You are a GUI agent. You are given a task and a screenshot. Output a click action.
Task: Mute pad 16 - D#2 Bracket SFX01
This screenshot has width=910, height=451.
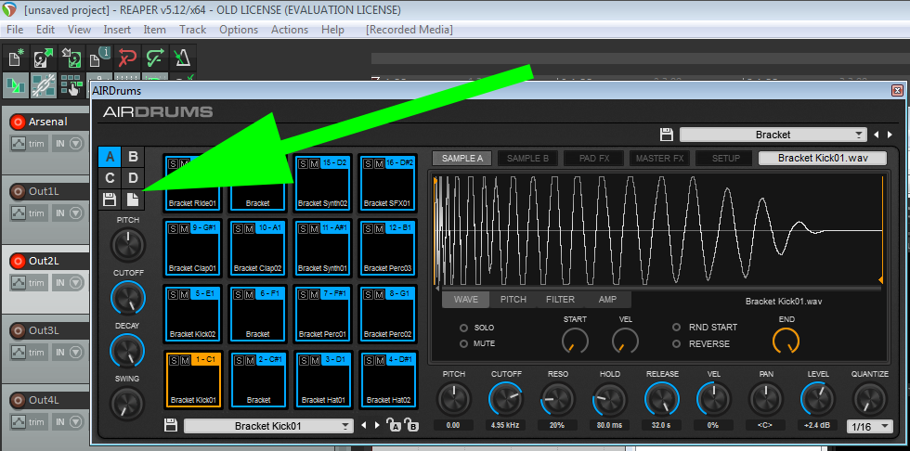click(x=379, y=163)
